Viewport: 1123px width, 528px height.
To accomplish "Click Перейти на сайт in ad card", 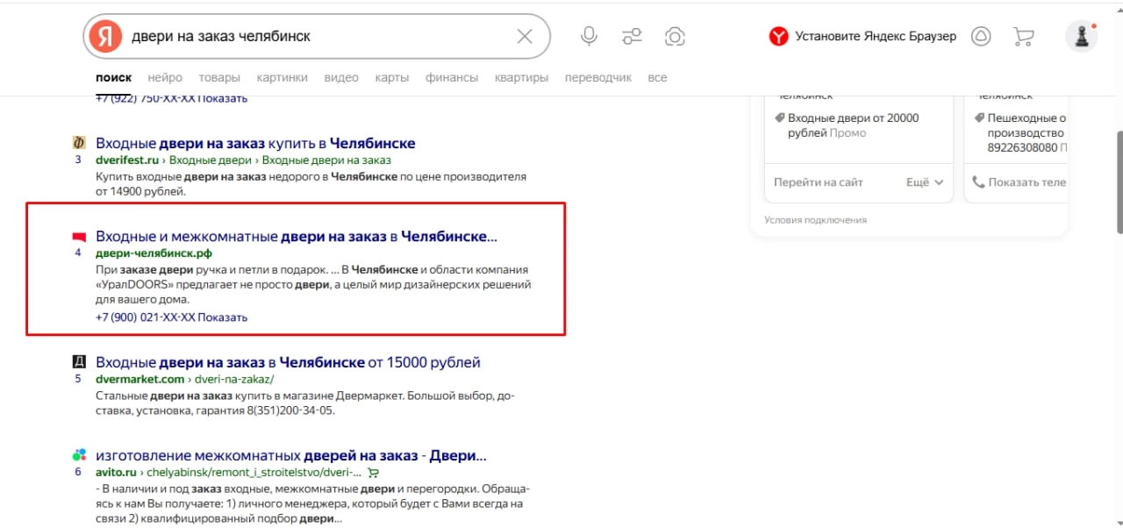I will (x=819, y=182).
